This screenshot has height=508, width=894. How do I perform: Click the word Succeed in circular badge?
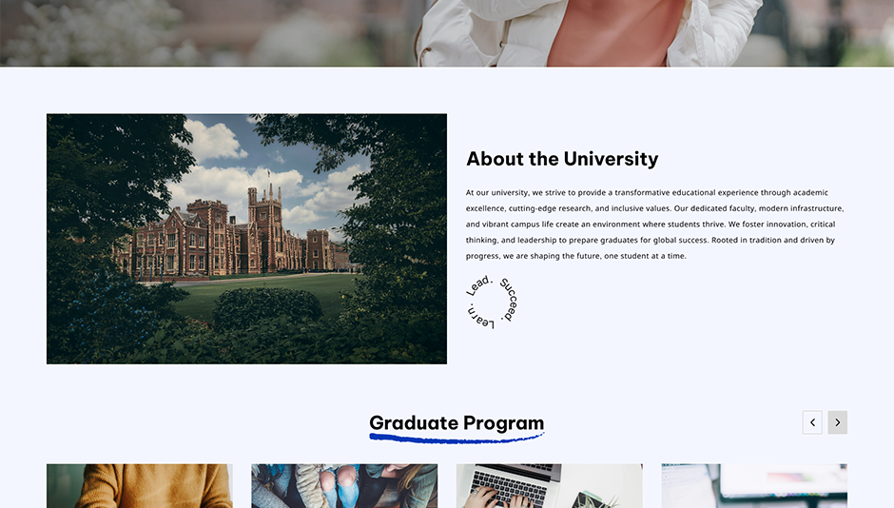(x=509, y=300)
